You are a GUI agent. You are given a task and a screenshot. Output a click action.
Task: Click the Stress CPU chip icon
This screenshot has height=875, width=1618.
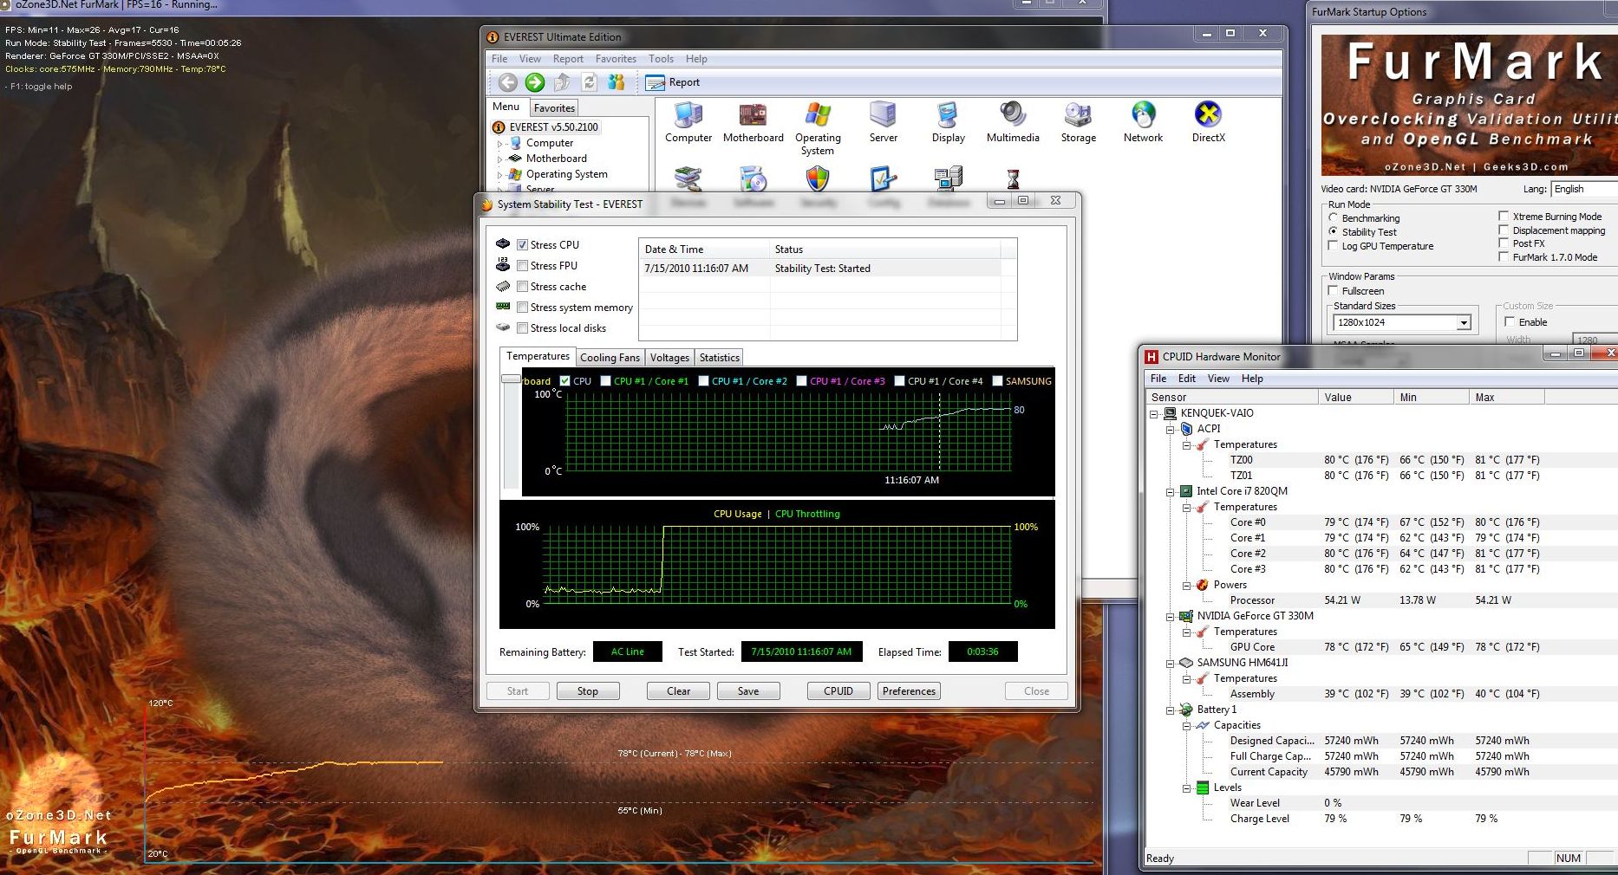pyautogui.click(x=503, y=244)
